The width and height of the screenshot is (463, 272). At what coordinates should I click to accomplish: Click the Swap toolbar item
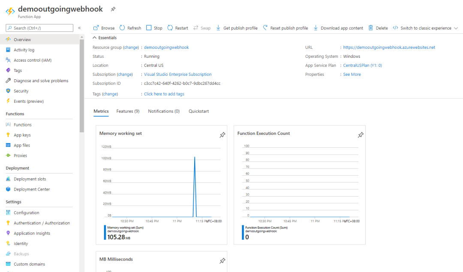click(x=202, y=28)
